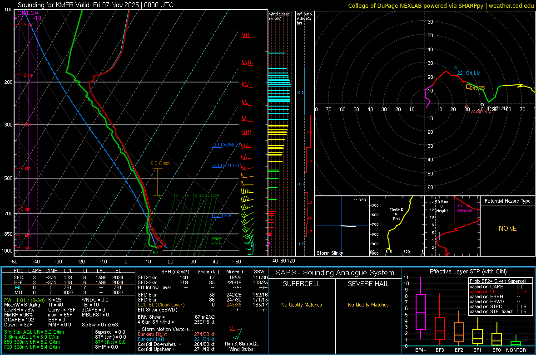Click the '-20 C=21121'' level label

pos(226,165)
